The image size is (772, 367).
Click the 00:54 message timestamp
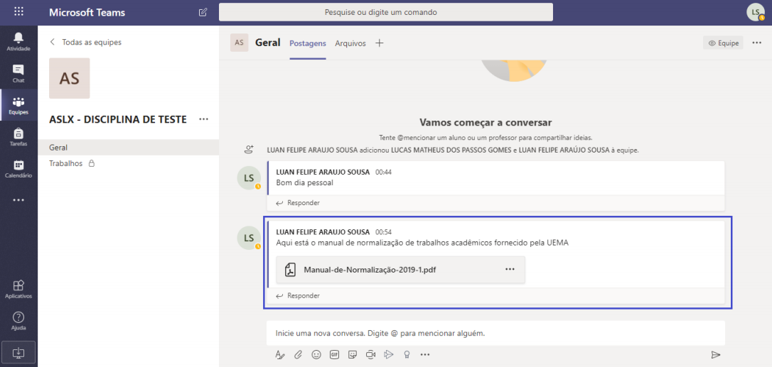384,231
